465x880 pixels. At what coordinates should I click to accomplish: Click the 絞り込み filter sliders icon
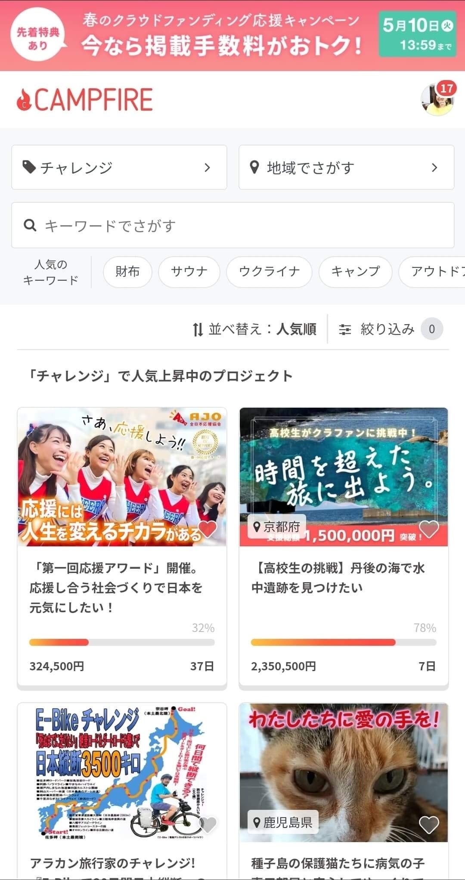pyautogui.click(x=345, y=330)
